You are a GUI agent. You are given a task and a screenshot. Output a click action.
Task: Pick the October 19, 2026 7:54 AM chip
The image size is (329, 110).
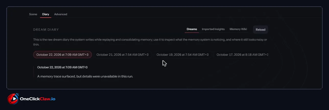182,54
